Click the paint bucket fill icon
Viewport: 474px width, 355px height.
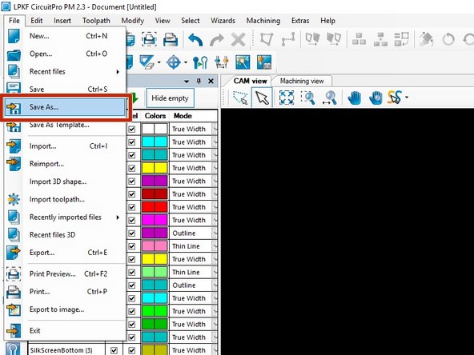(x=426, y=39)
